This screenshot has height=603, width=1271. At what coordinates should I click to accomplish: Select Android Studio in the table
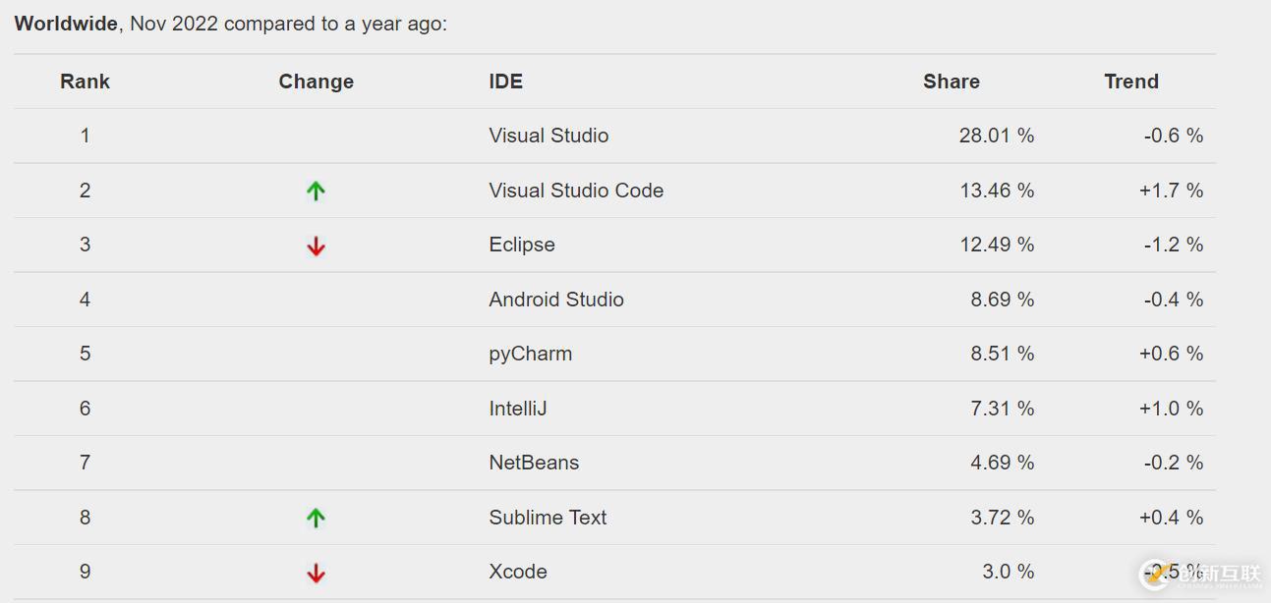point(556,300)
